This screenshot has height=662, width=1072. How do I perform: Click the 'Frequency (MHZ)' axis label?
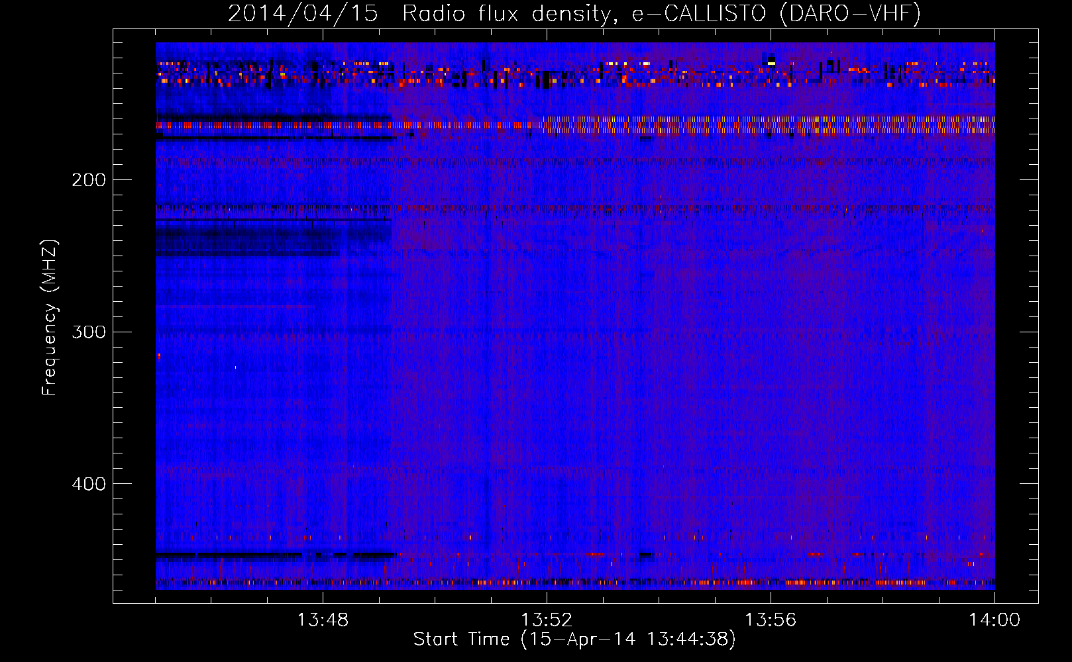(x=50, y=318)
